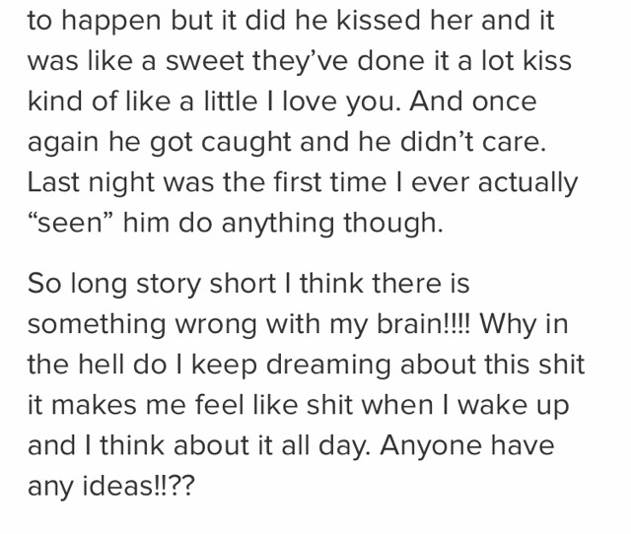
Task: Click the words "And once"
Action: [x=472, y=101]
